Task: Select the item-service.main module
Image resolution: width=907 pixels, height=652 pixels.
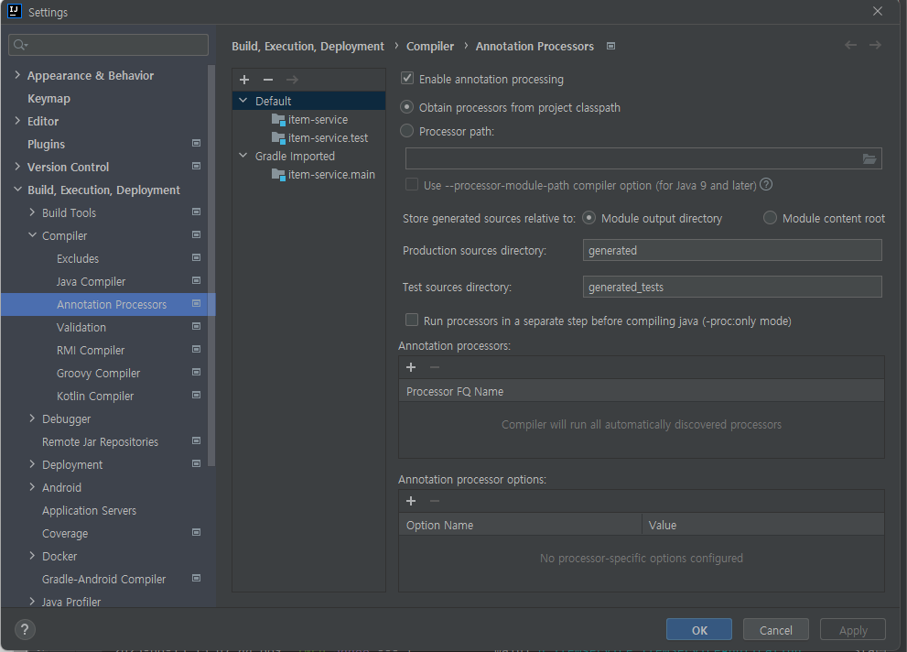Action: point(323,175)
